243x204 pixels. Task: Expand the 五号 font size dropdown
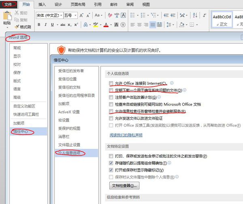(x=75, y=15)
